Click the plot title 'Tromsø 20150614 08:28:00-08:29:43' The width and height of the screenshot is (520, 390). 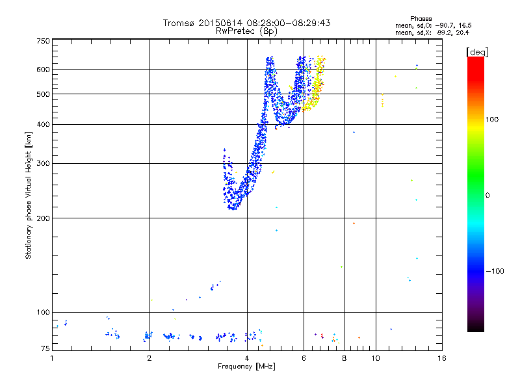pyautogui.click(x=246, y=23)
